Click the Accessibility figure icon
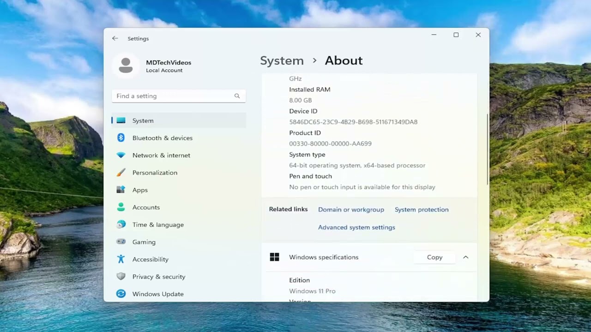 tap(121, 259)
